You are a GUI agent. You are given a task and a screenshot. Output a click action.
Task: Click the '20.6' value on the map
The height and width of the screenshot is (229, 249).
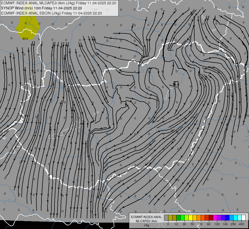[25, 39]
